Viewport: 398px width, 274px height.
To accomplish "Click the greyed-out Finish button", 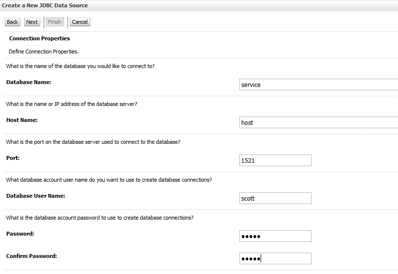I will point(55,22).
